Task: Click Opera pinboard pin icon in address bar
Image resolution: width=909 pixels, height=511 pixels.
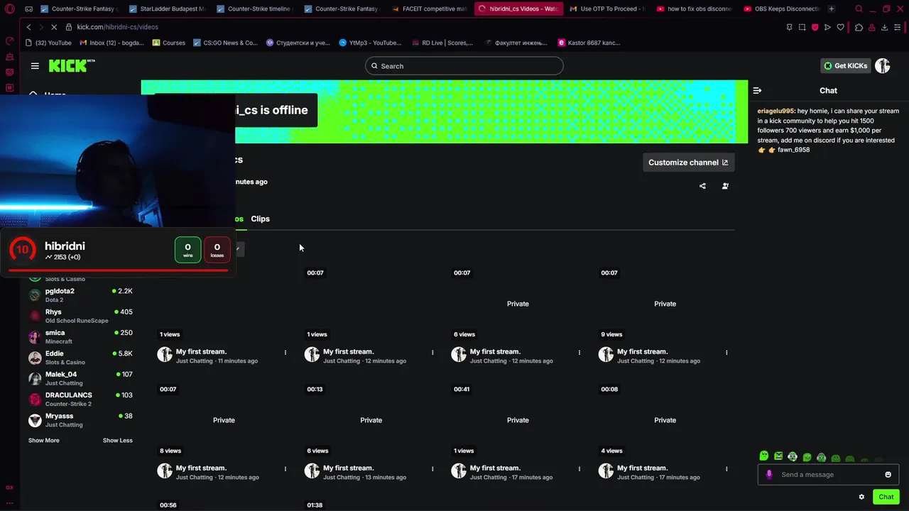Action: [789, 27]
